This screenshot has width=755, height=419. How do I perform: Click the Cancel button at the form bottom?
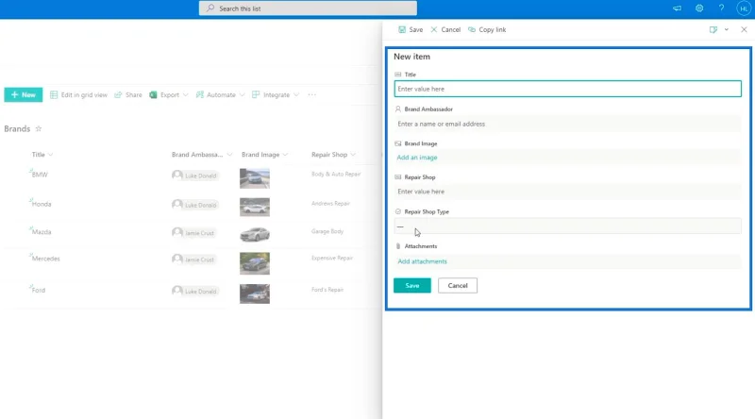[458, 286]
